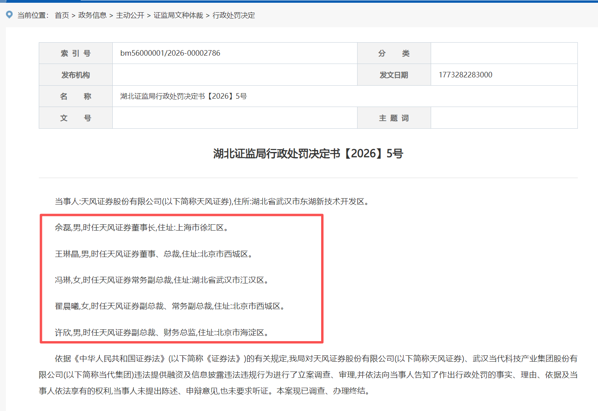Image resolution: width=598 pixels, height=411 pixels.
Task: Select 行政处罚决定 breadcrumb item
Action: pos(234,15)
